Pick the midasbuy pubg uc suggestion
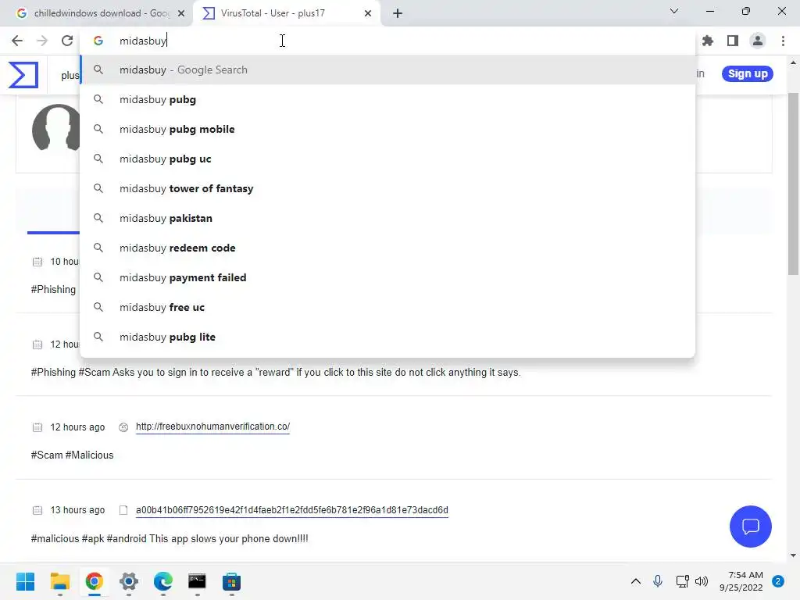The width and height of the screenshot is (800, 600). (387, 159)
